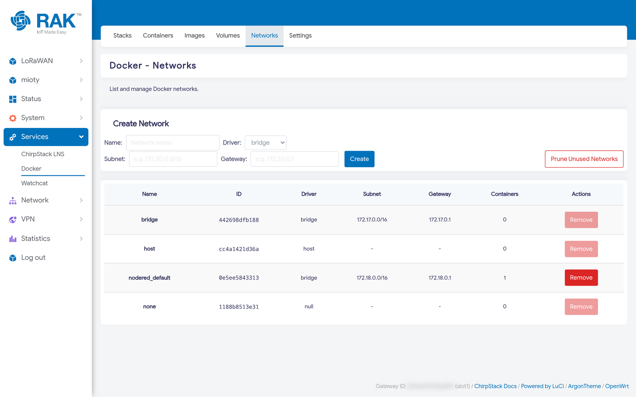This screenshot has height=397, width=636.
Task: Focus the Network name input field
Action: click(x=173, y=143)
